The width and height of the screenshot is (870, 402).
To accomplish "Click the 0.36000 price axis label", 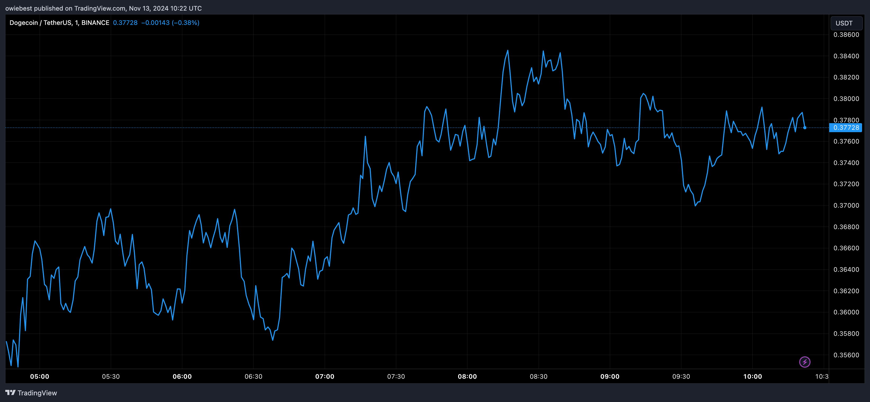I will (846, 312).
